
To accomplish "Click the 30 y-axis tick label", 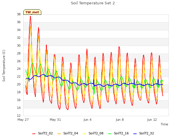I will click(x=19, y=46).
